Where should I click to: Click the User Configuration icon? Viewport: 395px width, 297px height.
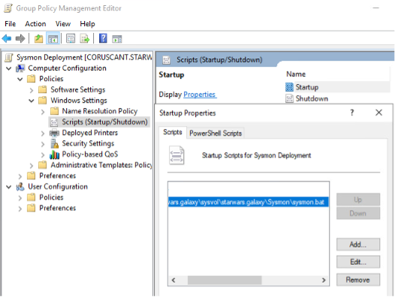[20, 187]
